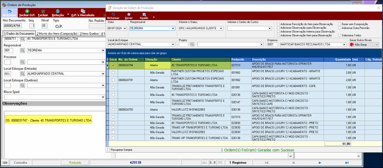Click the Relação printer icon
Screen dimensions: 383x168
pos(58,11)
